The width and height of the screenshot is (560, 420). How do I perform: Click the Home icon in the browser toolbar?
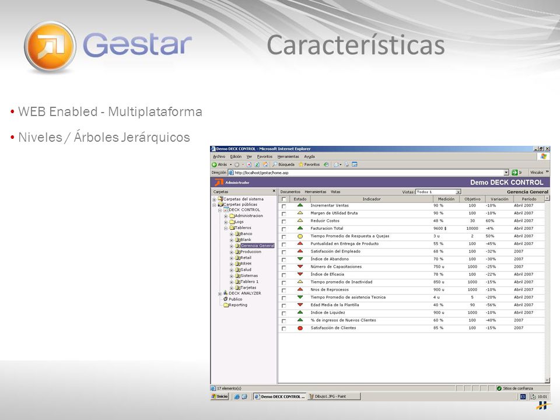tap(265, 164)
